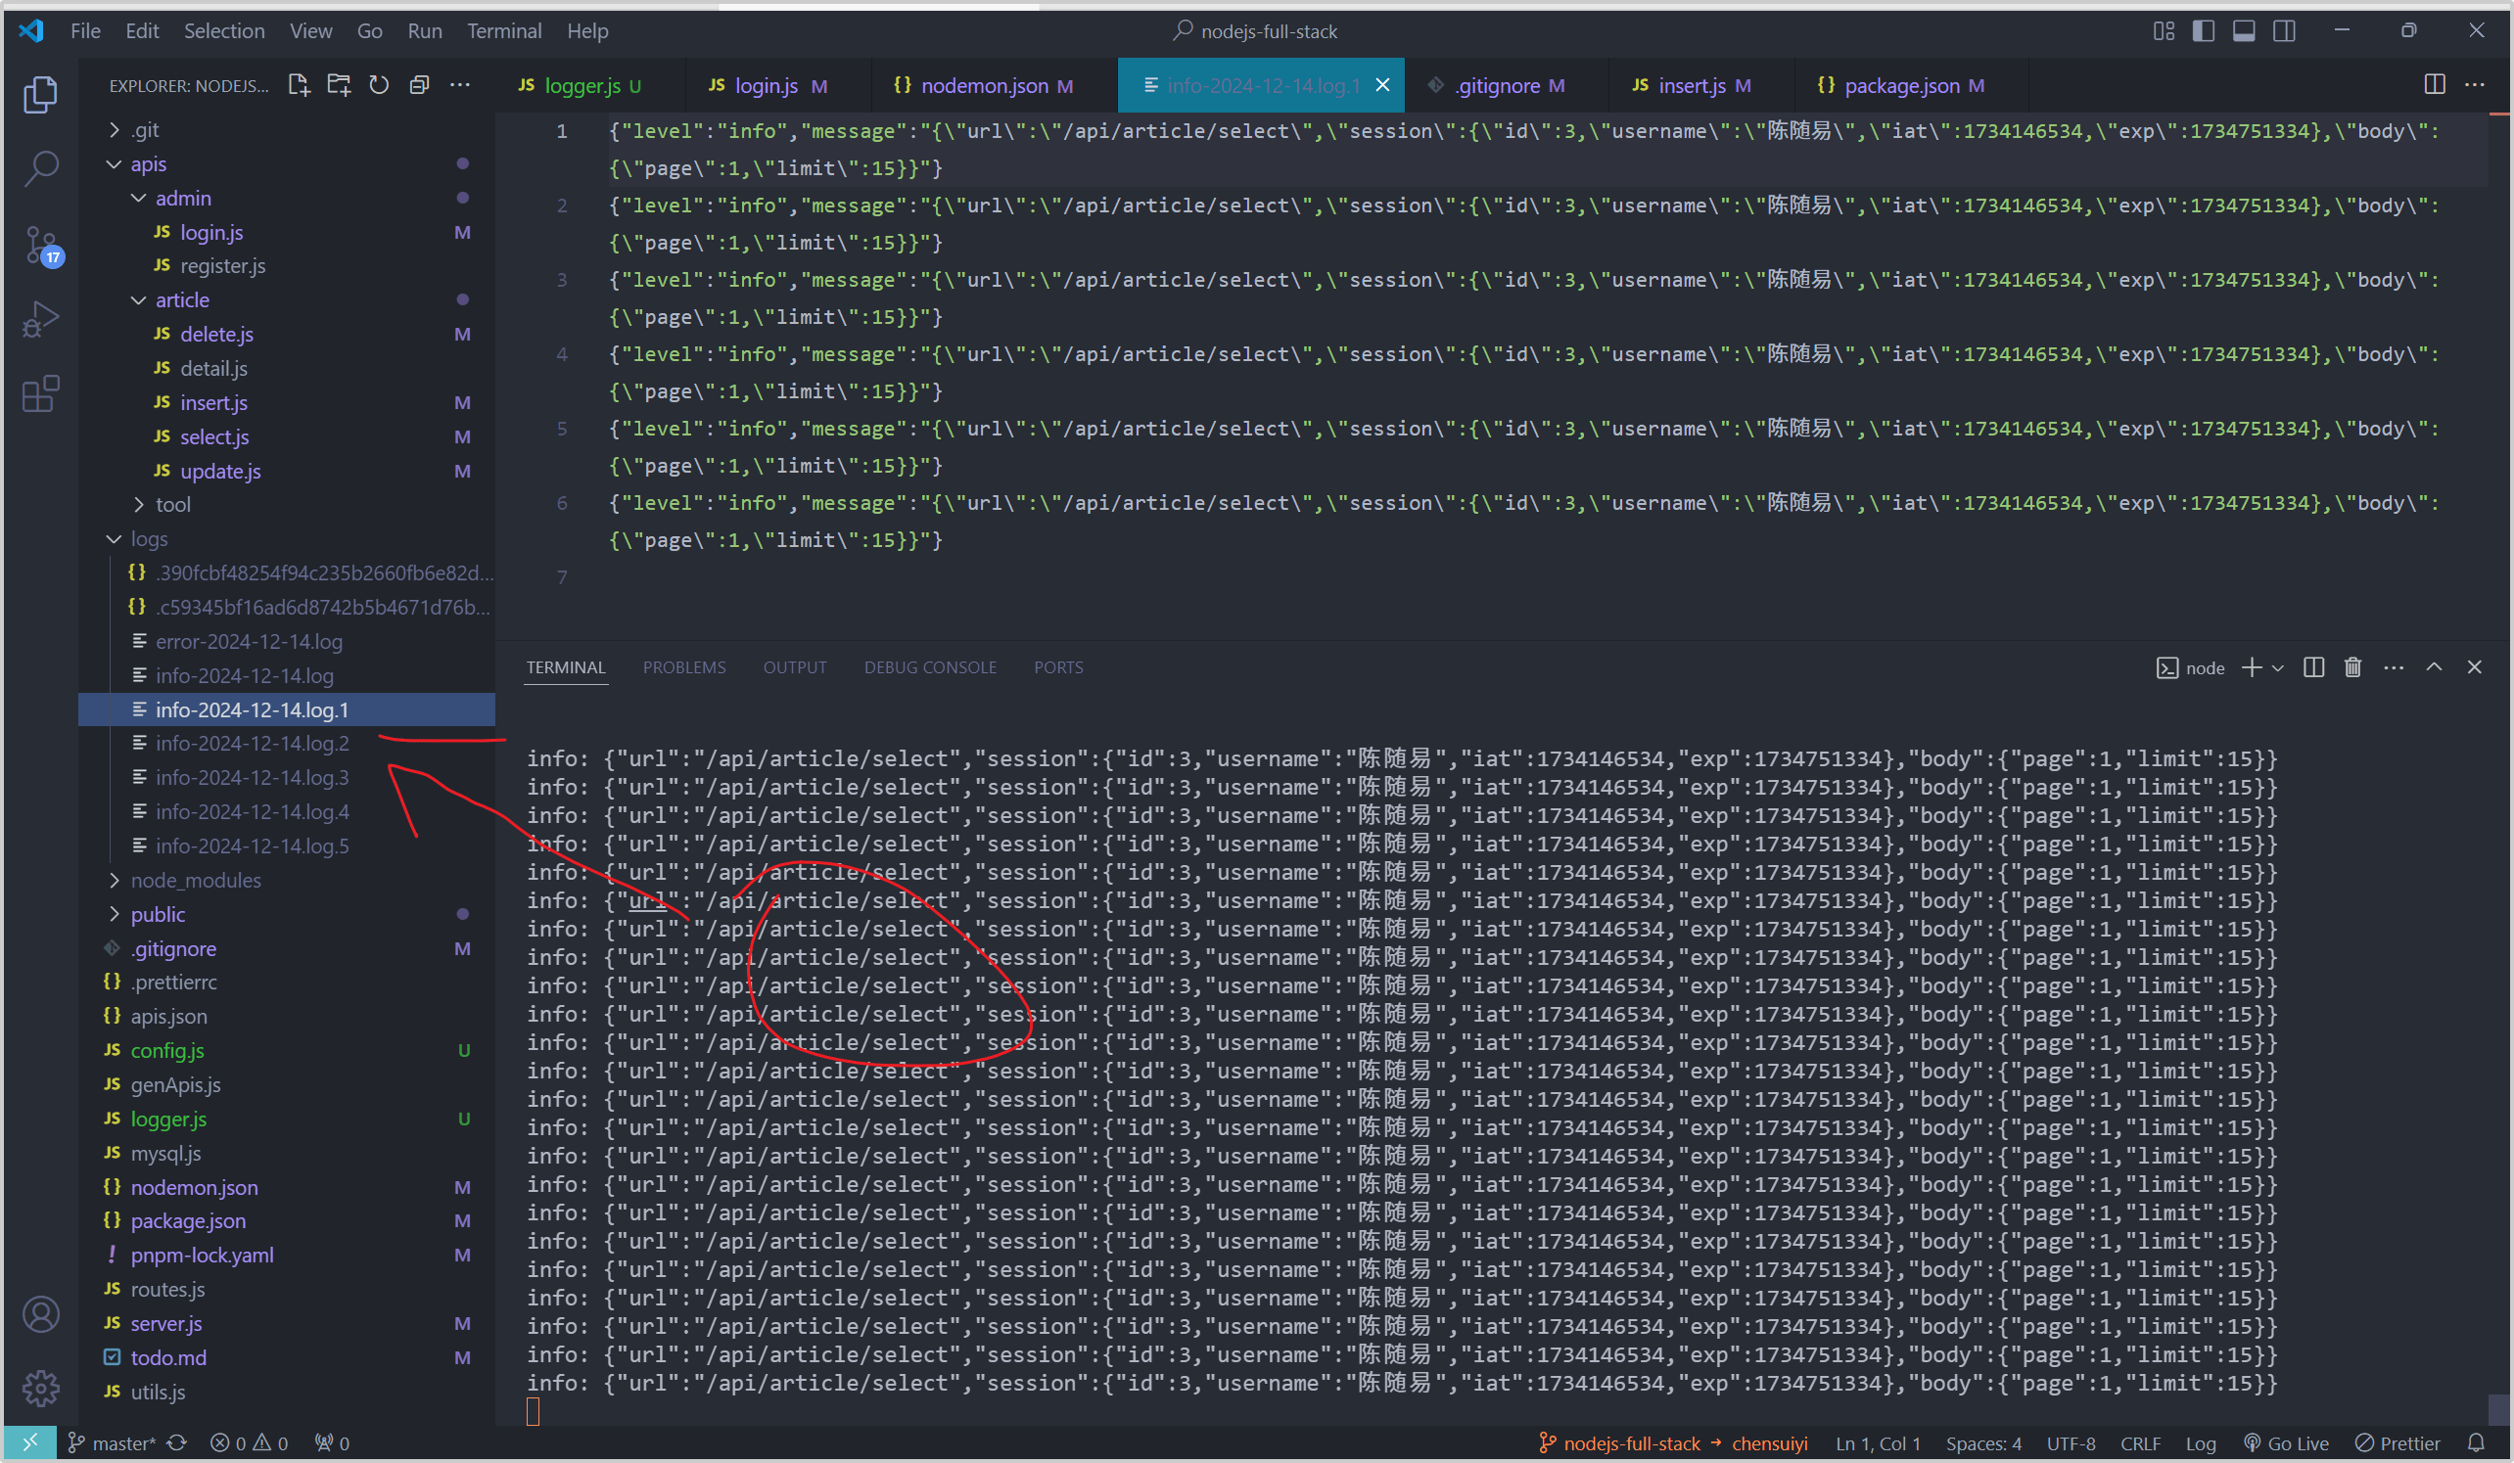The height and width of the screenshot is (1463, 2514).
Task: Split the editor to the right
Action: (2434, 85)
